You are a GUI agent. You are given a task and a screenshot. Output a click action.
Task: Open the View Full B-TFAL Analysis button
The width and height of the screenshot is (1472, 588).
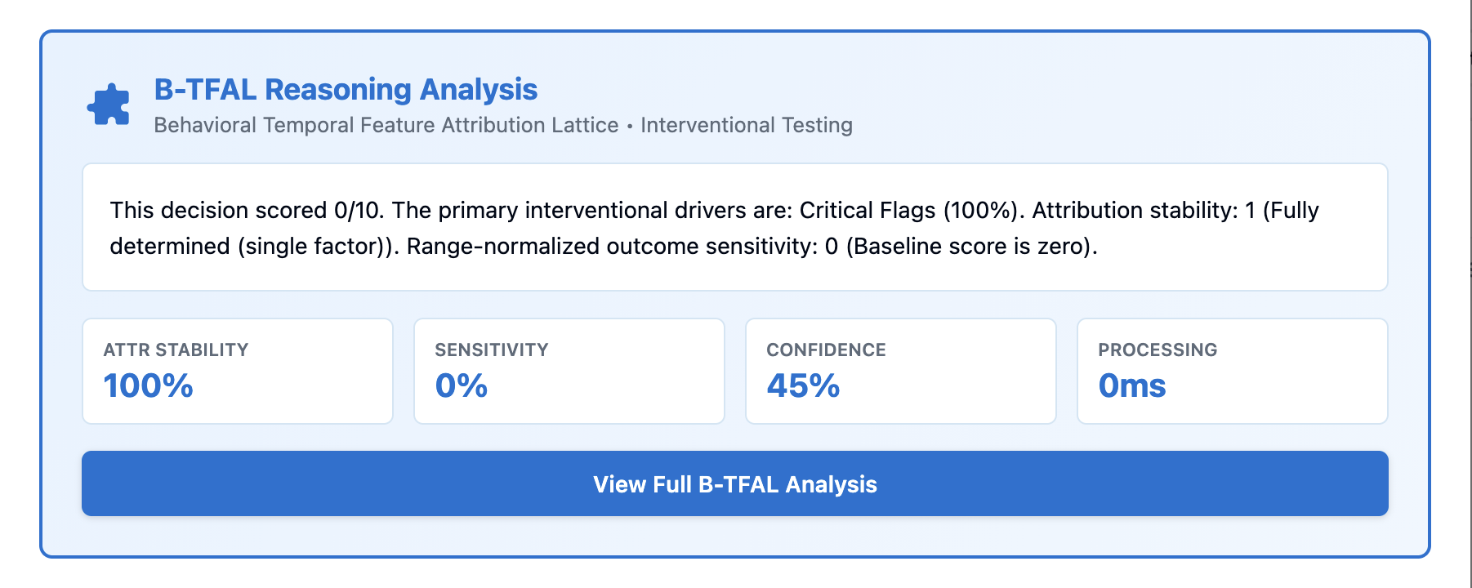point(734,484)
